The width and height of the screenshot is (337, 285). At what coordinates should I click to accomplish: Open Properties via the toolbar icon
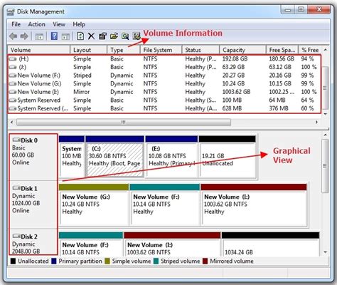pyautogui.click(x=102, y=36)
